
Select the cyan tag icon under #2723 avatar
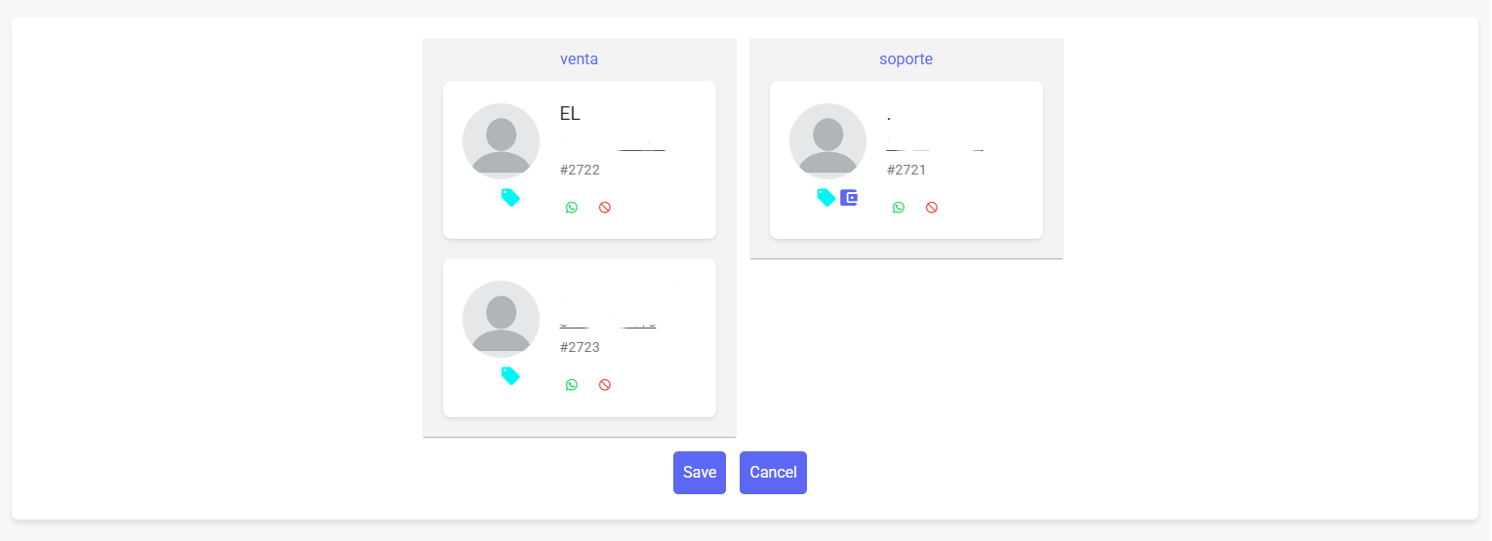click(510, 375)
